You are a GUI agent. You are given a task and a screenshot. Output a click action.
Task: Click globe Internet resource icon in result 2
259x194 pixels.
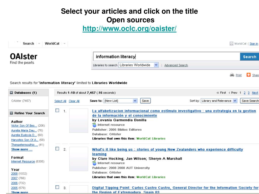click(94, 163)
